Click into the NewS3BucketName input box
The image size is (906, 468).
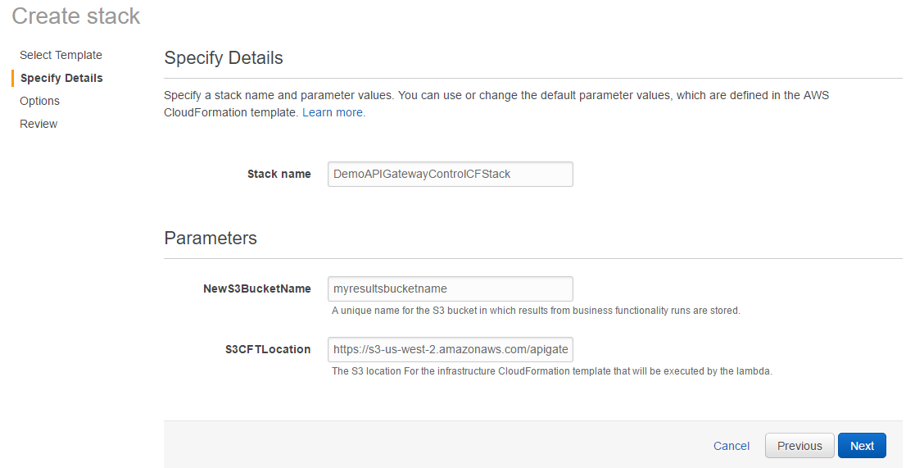450,289
